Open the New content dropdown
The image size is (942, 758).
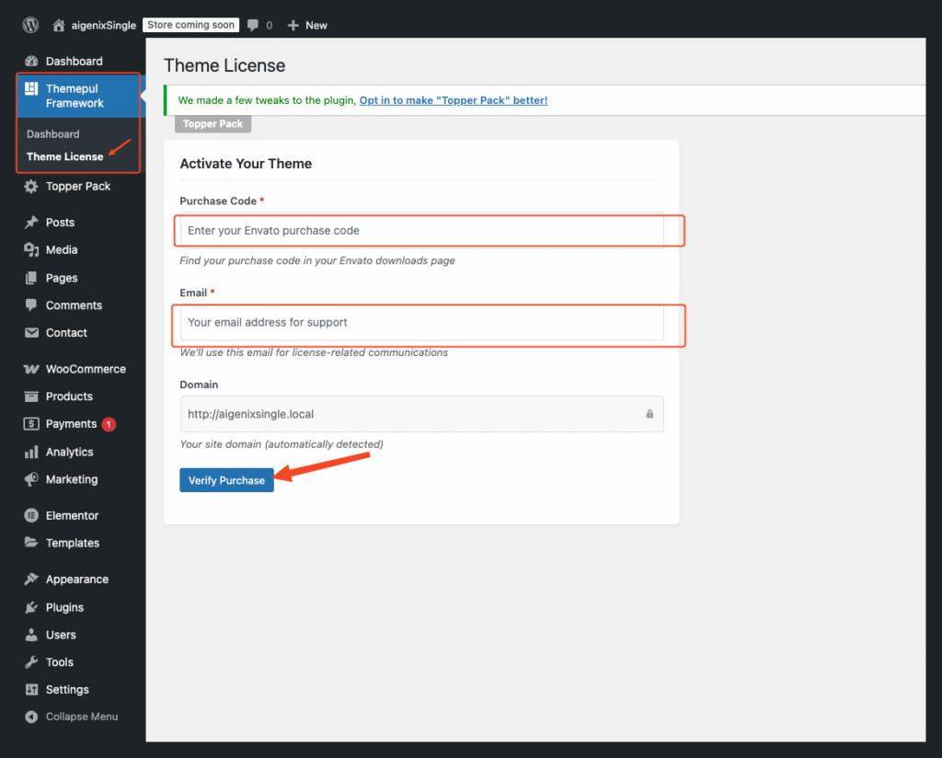[x=307, y=26]
